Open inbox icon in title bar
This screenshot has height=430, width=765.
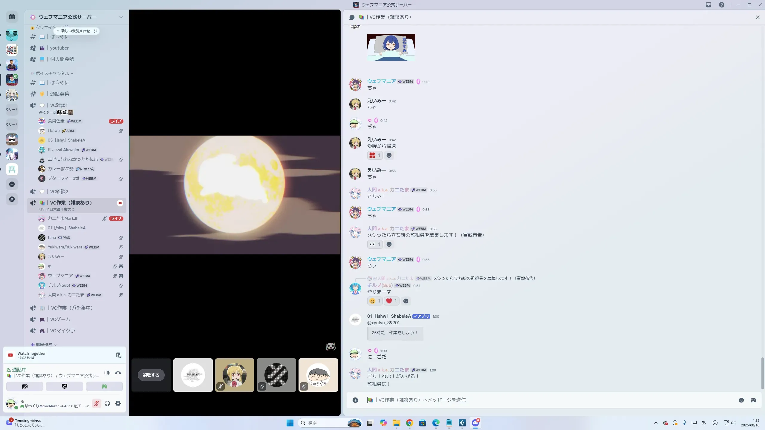point(709,5)
